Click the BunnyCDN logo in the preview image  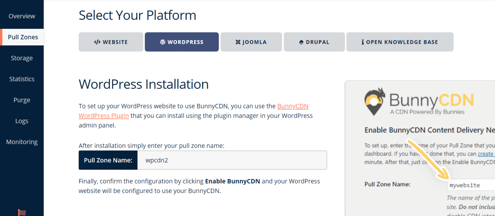click(419, 102)
